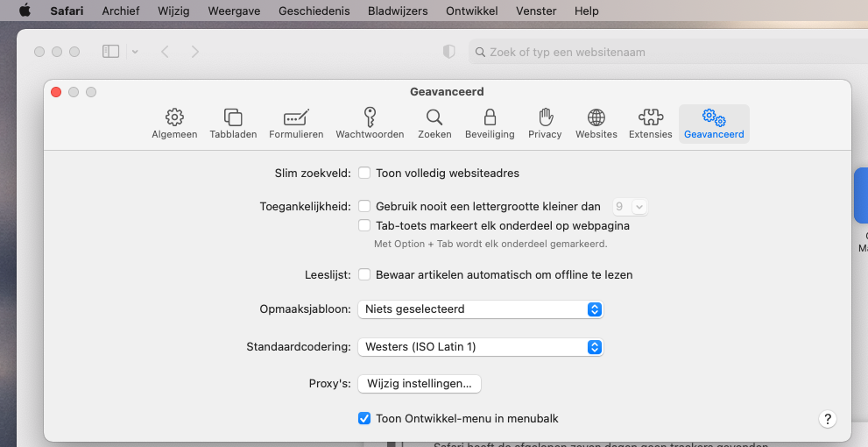Open the Zoeken magnifier pane
Viewport: 868px width, 447px height.
point(434,124)
